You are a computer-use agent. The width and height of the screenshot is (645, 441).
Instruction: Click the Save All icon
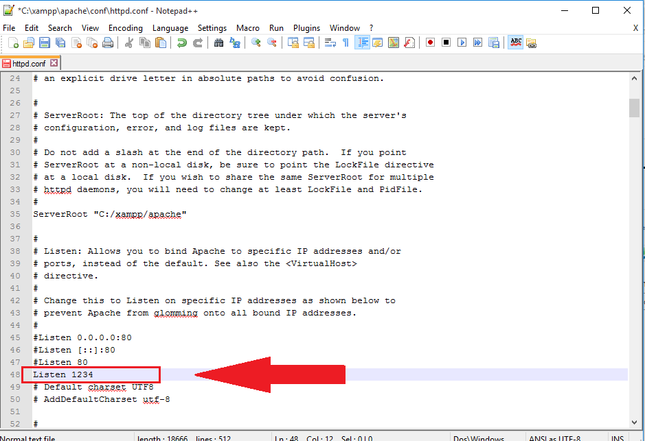tap(60, 43)
